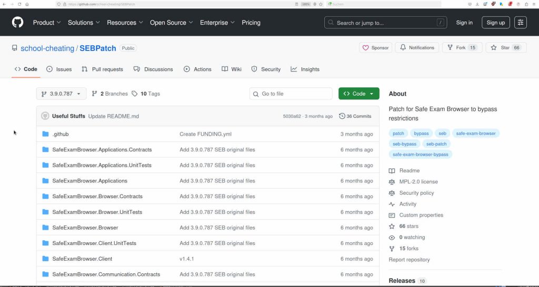539x287 pixels.
Task: Open the MPL-2.0 license link
Action: (x=414, y=181)
